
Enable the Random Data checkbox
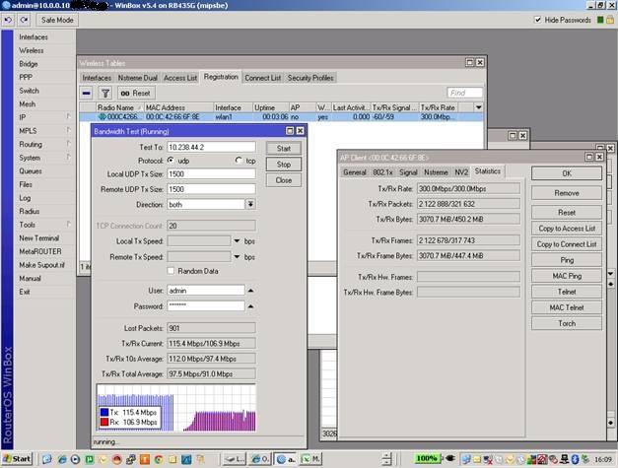click(171, 271)
